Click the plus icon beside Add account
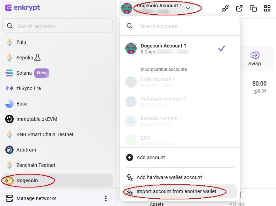The height and width of the screenshot is (206, 276). tap(130, 157)
